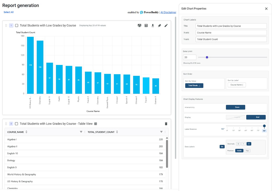Download the Low Grades by Course chart

click(x=153, y=25)
